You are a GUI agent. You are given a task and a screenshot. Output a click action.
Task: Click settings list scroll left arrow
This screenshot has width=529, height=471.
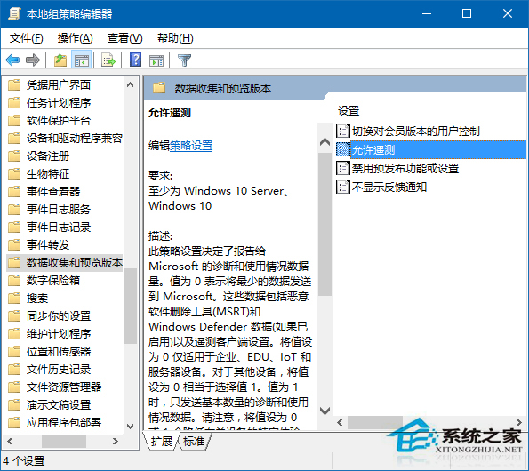click(340, 422)
